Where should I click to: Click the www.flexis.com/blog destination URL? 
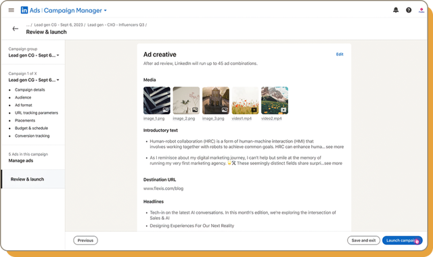tap(163, 189)
